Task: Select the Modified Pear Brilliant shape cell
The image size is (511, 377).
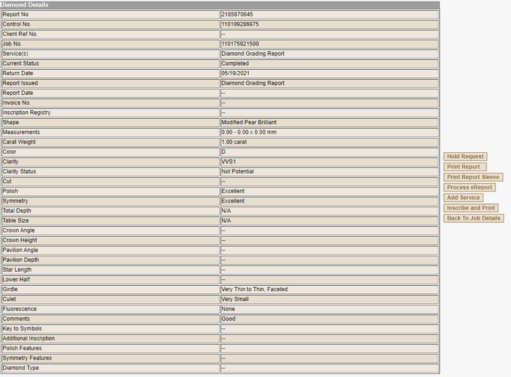Action: pyautogui.click(x=248, y=122)
